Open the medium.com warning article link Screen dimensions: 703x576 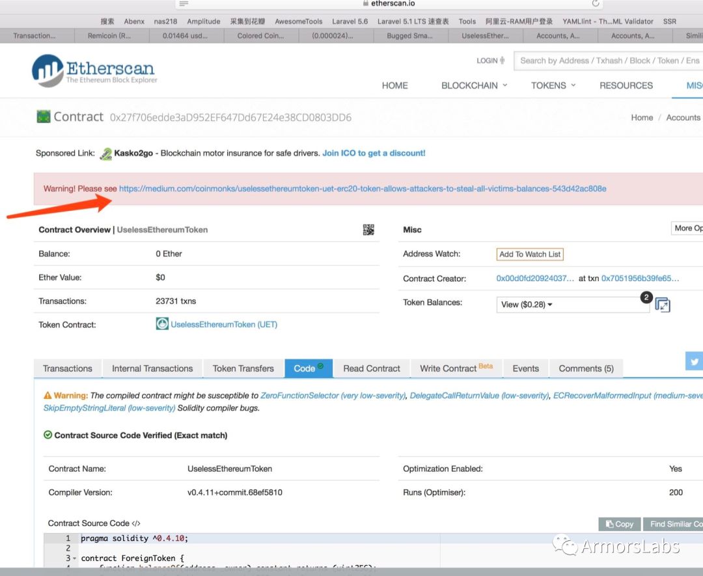click(x=363, y=189)
